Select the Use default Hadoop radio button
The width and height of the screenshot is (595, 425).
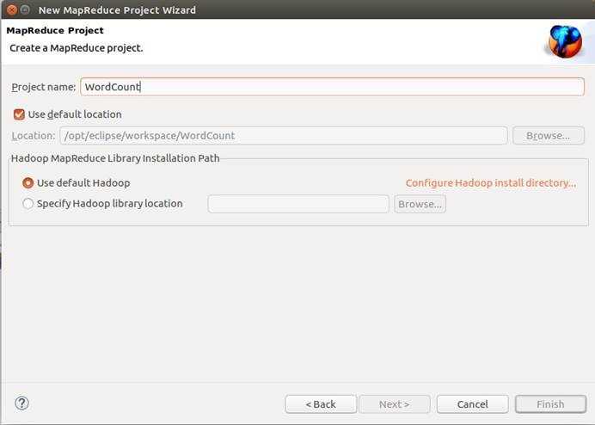coord(28,183)
